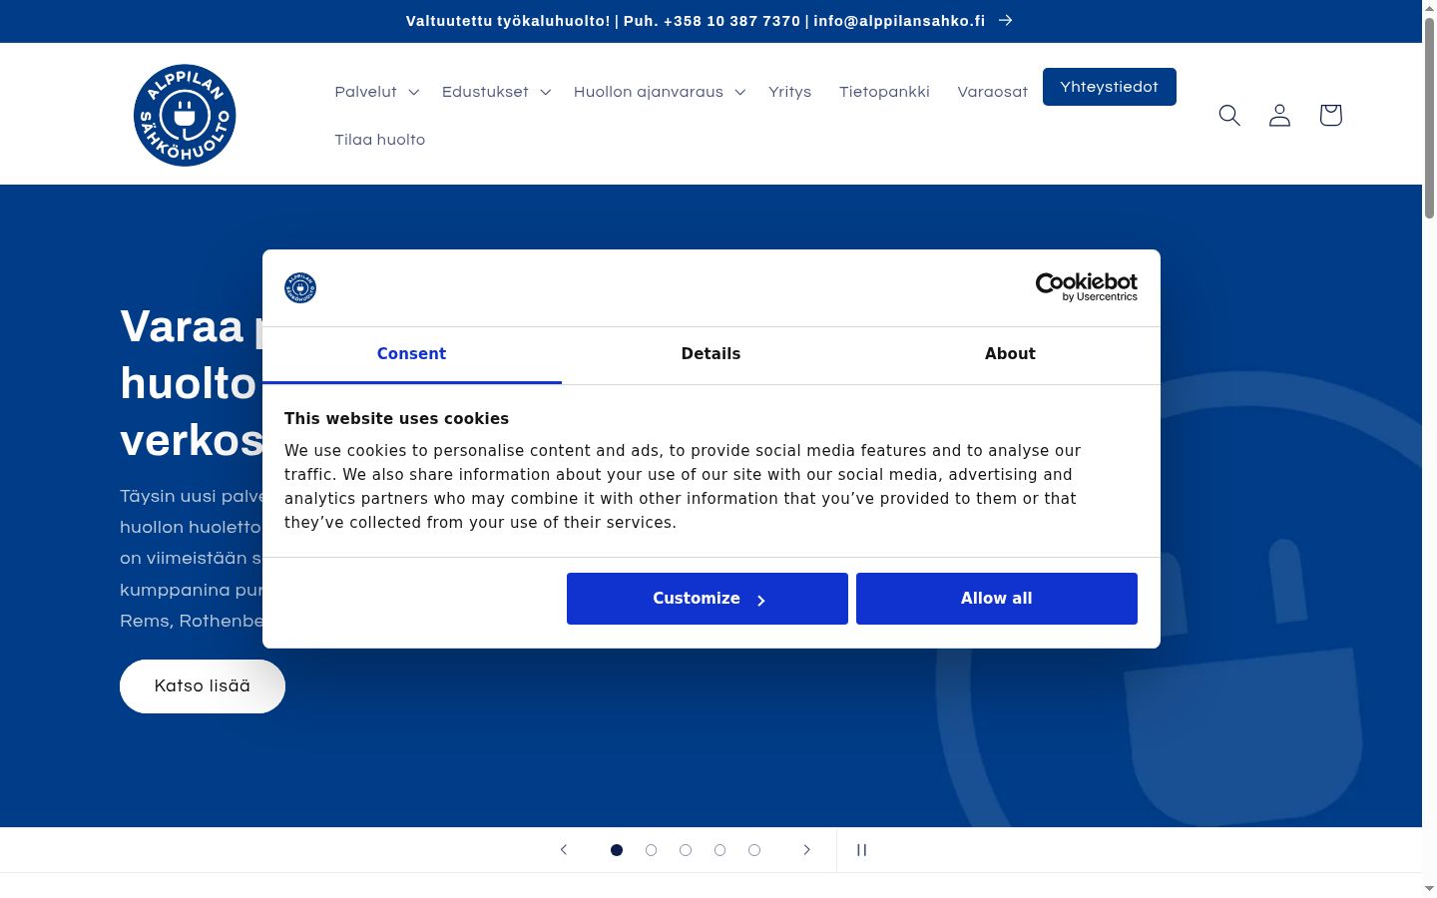Click the Alppilan Sähköhuolto header logo
This screenshot has width=1437, height=898.
pos(185,115)
